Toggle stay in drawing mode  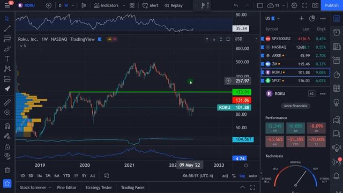click(x=7, y=136)
